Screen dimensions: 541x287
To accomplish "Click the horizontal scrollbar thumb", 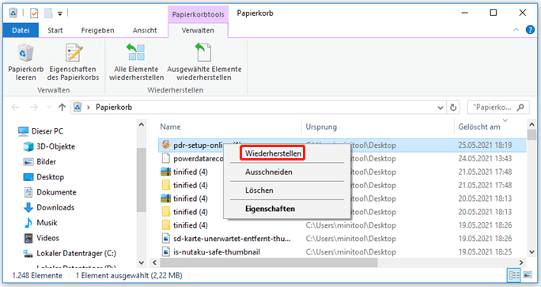I will click(x=269, y=262).
